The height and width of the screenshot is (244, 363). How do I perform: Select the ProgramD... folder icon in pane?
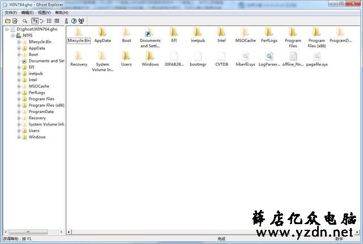tap(340, 32)
